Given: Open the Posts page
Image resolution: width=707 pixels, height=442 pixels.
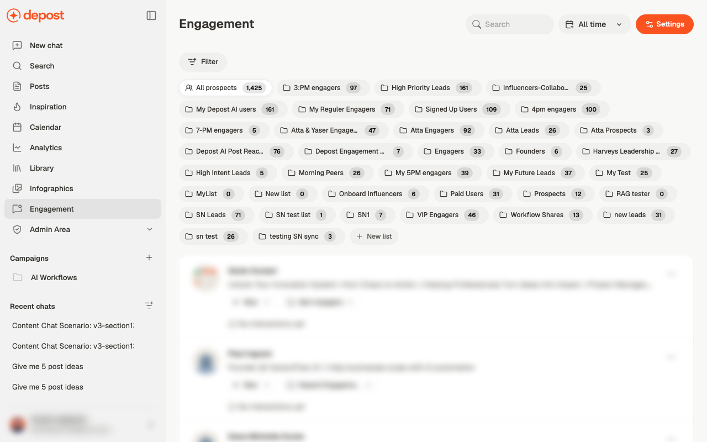Looking at the screenshot, I should 83,86.
